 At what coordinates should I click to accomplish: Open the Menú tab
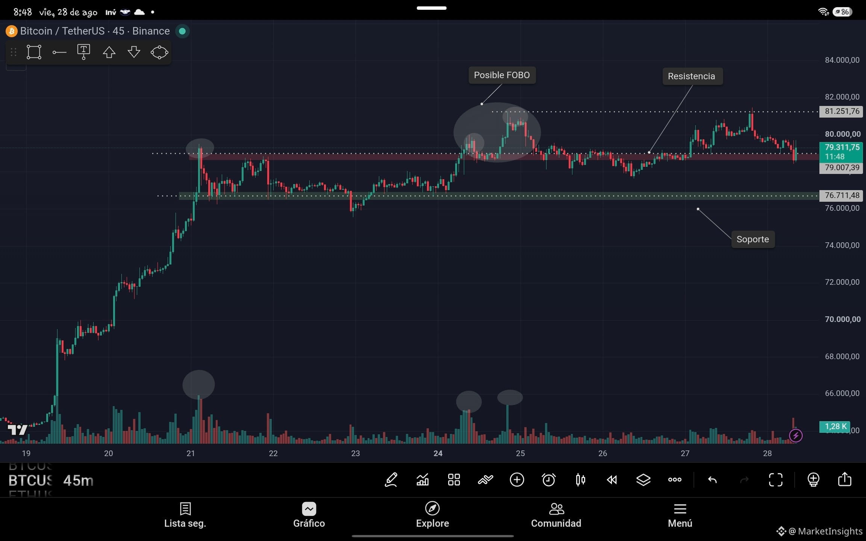tap(680, 515)
